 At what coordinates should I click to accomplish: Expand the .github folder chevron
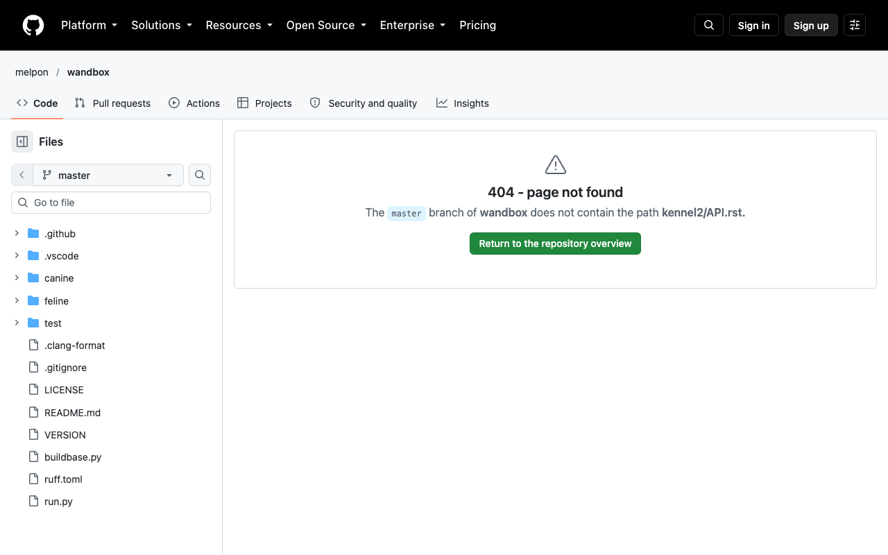coord(17,234)
